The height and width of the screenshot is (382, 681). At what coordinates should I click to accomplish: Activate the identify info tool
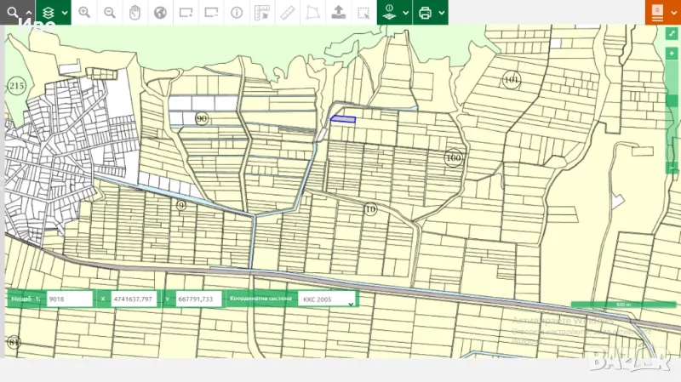point(237,13)
